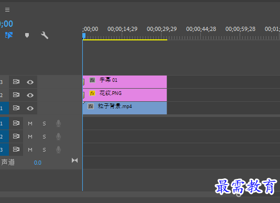Open the timeline panel hamburger menu
The height and width of the screenshot is (203, 280).
pos(7,9)
